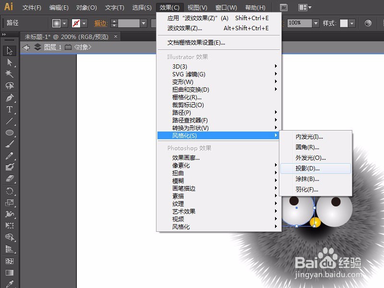Image resolution: width=384 pixels, height=288 pixels.
Task: Choose 外发光(O)... from submenu
Action: pyautogui.click(x=315, y=158)
